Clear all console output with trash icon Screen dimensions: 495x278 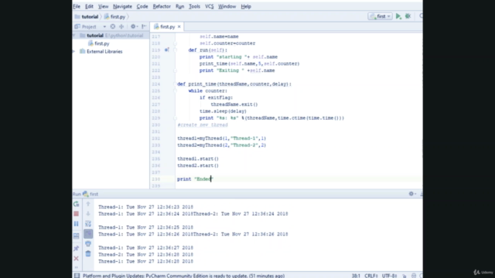click(x=88, y=253)
